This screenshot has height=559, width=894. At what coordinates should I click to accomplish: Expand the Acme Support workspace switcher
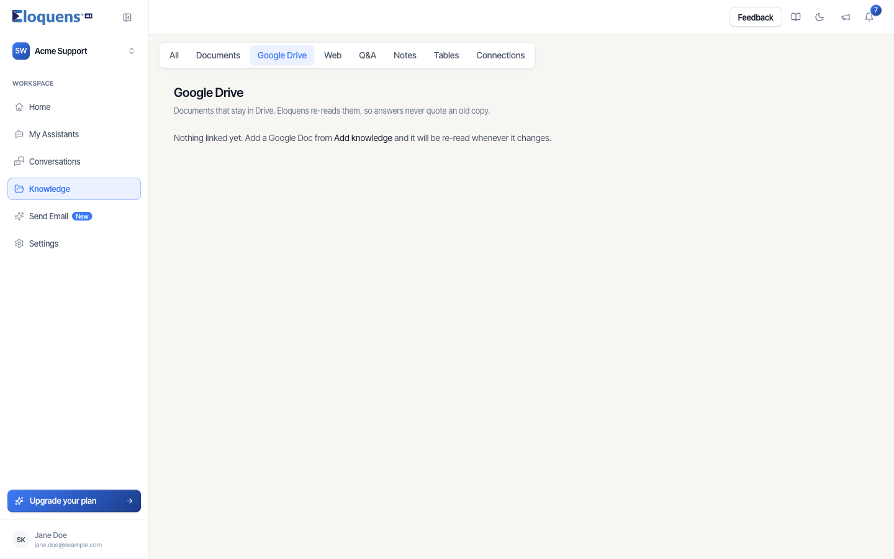click(x=74, y=51)
